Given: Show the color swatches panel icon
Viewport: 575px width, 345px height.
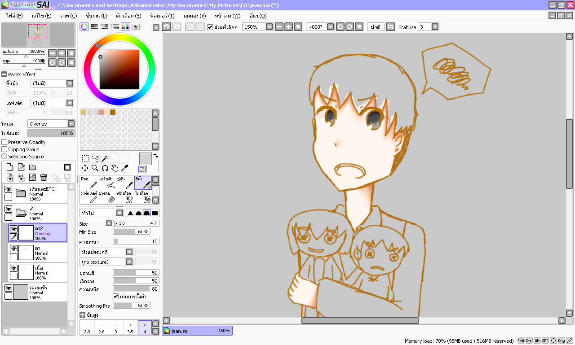Looking at the screenshot, I should [x=125, y=27].
